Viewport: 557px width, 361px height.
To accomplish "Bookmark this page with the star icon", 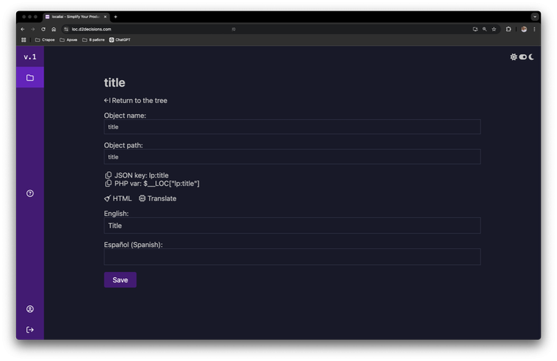I will [494, 29].
